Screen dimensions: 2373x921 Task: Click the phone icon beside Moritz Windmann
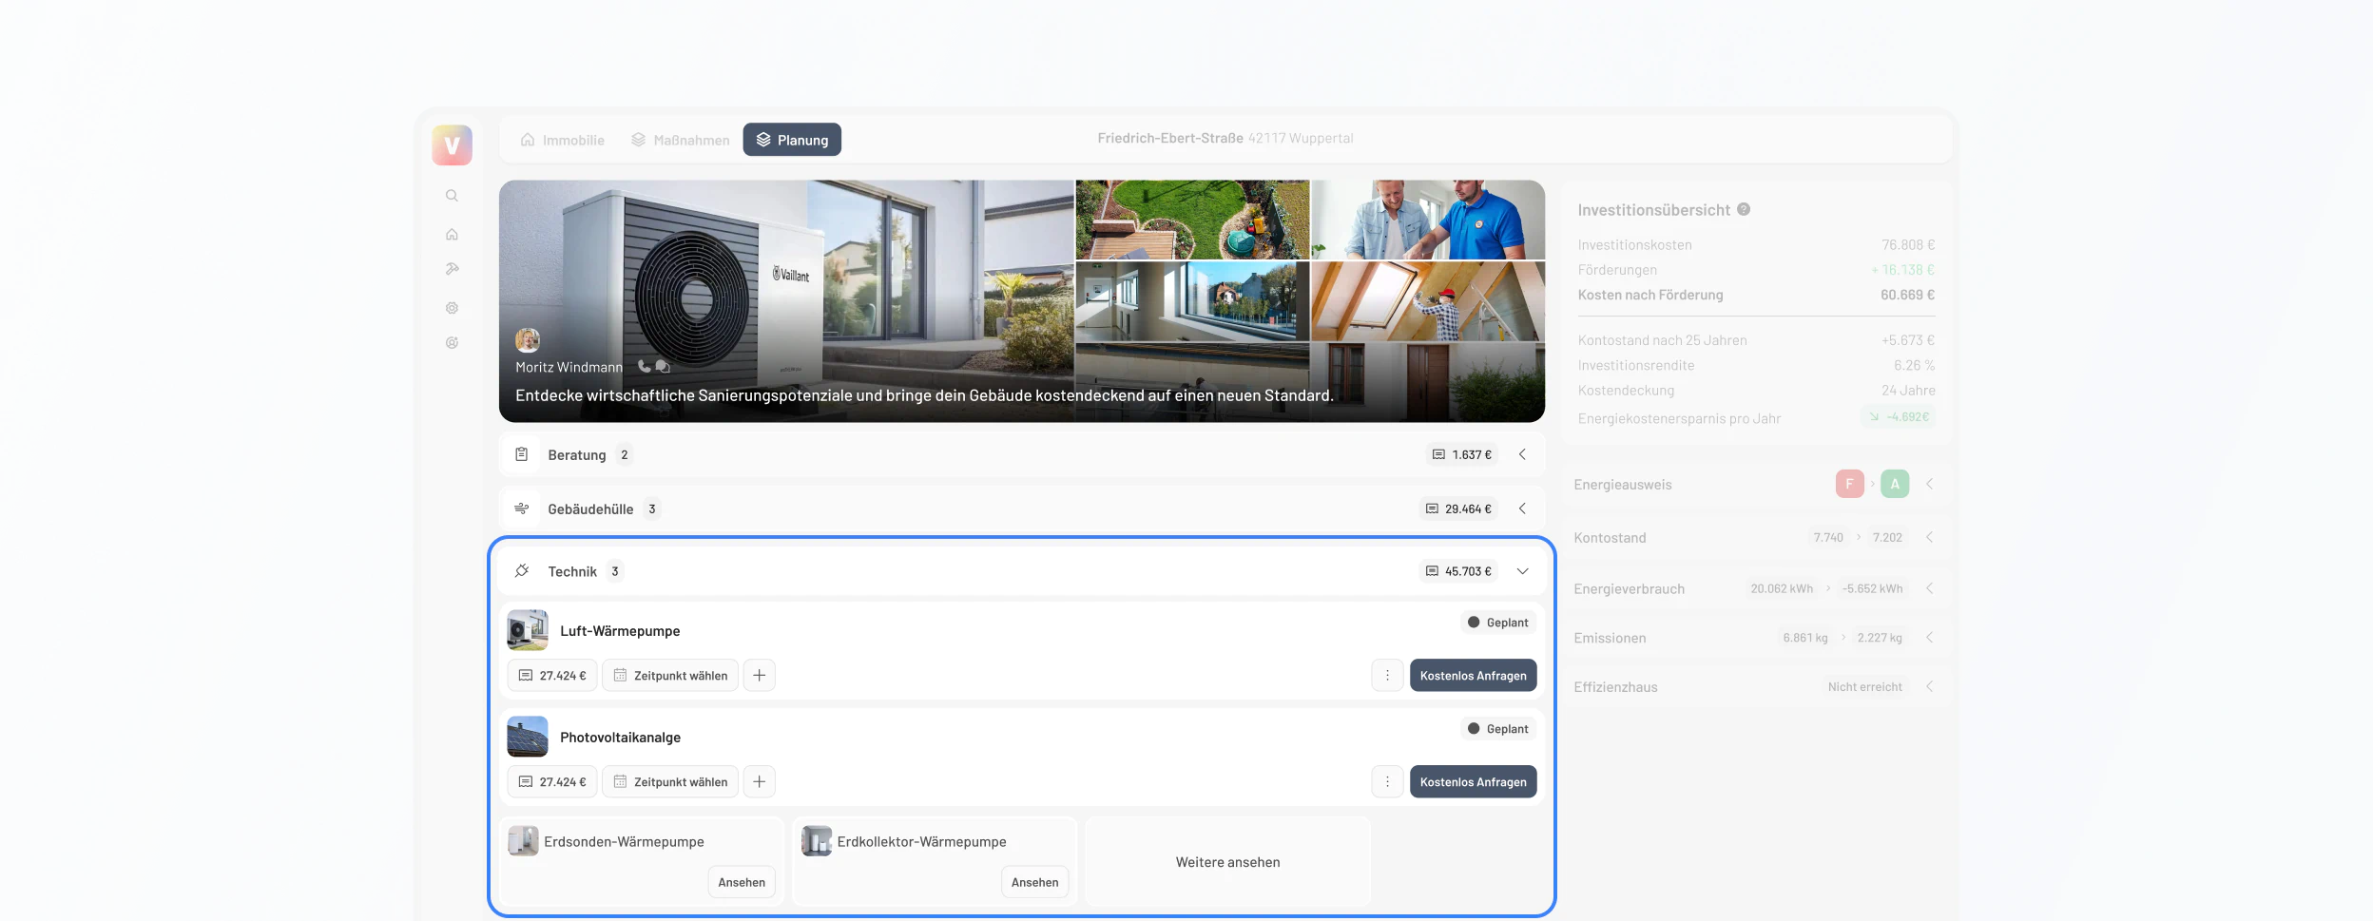(644, 366)
